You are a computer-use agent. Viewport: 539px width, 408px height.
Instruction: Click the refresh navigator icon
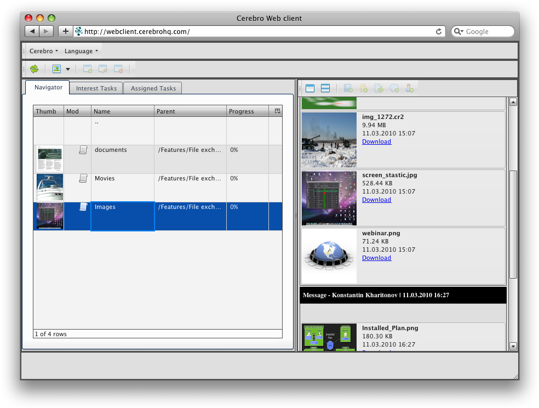tap(34, 69)
